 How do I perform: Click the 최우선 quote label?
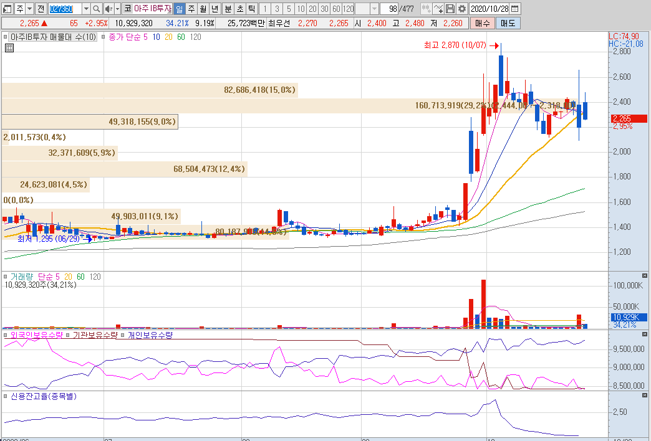279,23
